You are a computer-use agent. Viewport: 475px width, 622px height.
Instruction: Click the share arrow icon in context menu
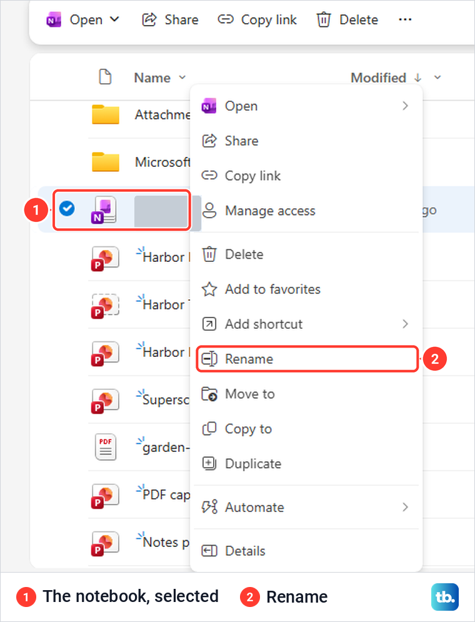[x=209, y=141]
